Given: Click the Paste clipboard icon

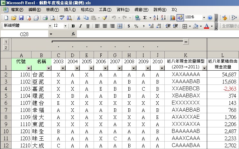Looking at the screenshot, I should point(94,18).
